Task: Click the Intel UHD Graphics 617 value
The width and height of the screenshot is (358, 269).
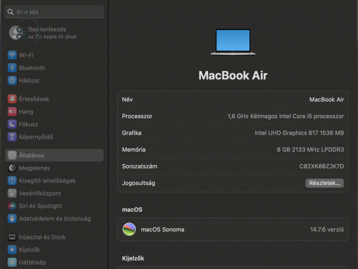Action: point(299,133)
